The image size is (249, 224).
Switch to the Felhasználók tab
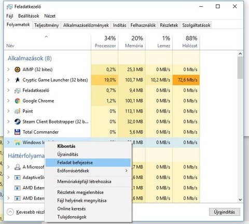click(x=143, y=25)
